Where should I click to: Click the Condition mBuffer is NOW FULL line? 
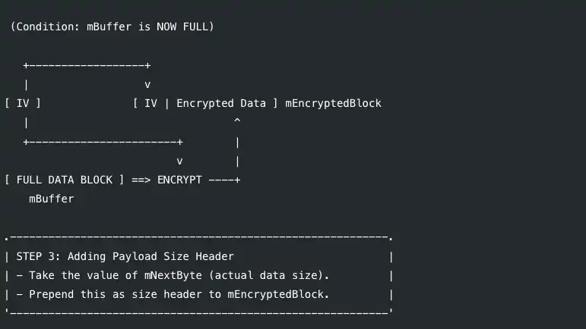(112, 27)
